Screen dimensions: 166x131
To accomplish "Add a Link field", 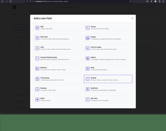I will pyautogui.click(x=58, y=48).
